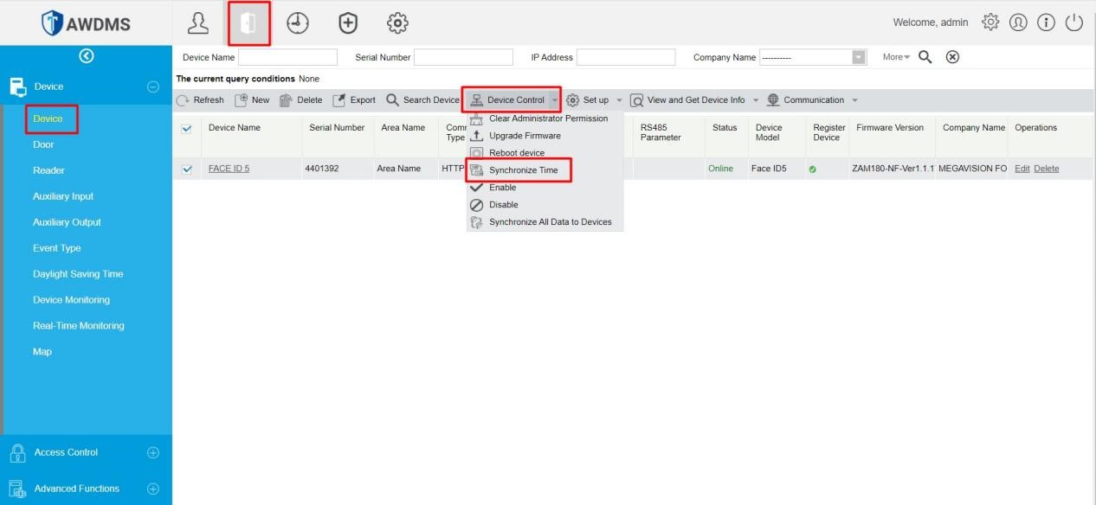1096x505 pixels.
Task: Select Upgrade Firmware menu item
Action: point(545,136)
